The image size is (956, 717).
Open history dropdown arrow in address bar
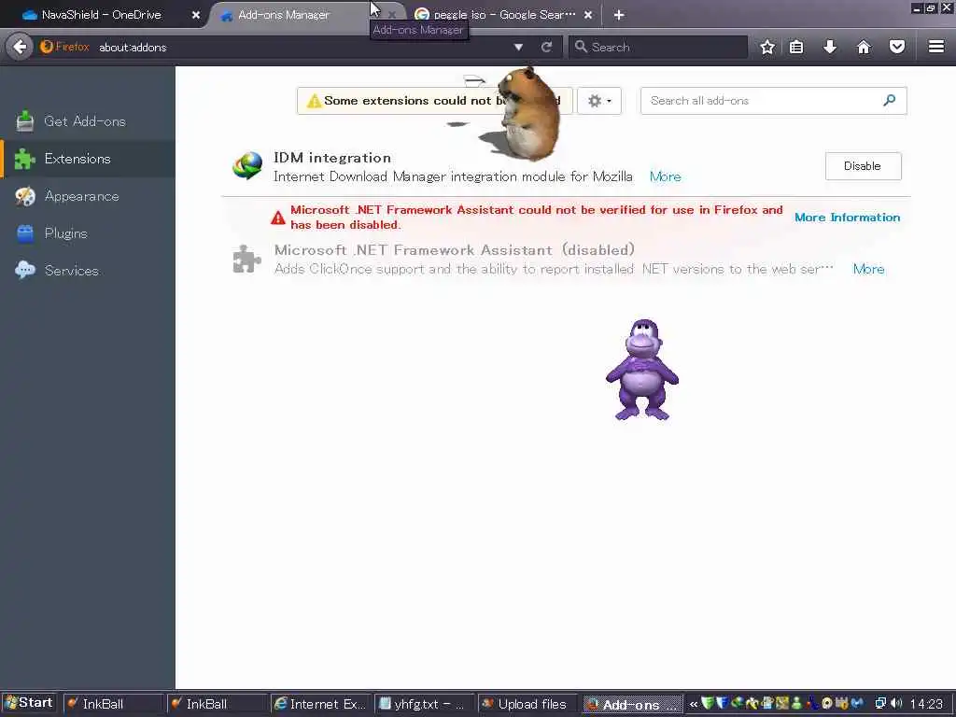tap(518, 47)
